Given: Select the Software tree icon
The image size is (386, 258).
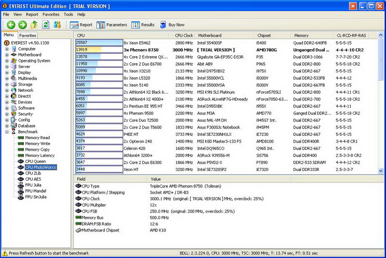Looking at the screenshot, I should coord(14,108).
